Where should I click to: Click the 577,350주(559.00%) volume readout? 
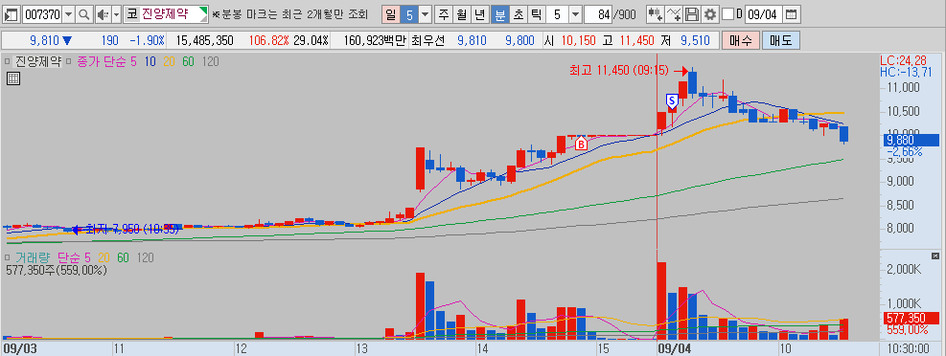click(57, 271)
